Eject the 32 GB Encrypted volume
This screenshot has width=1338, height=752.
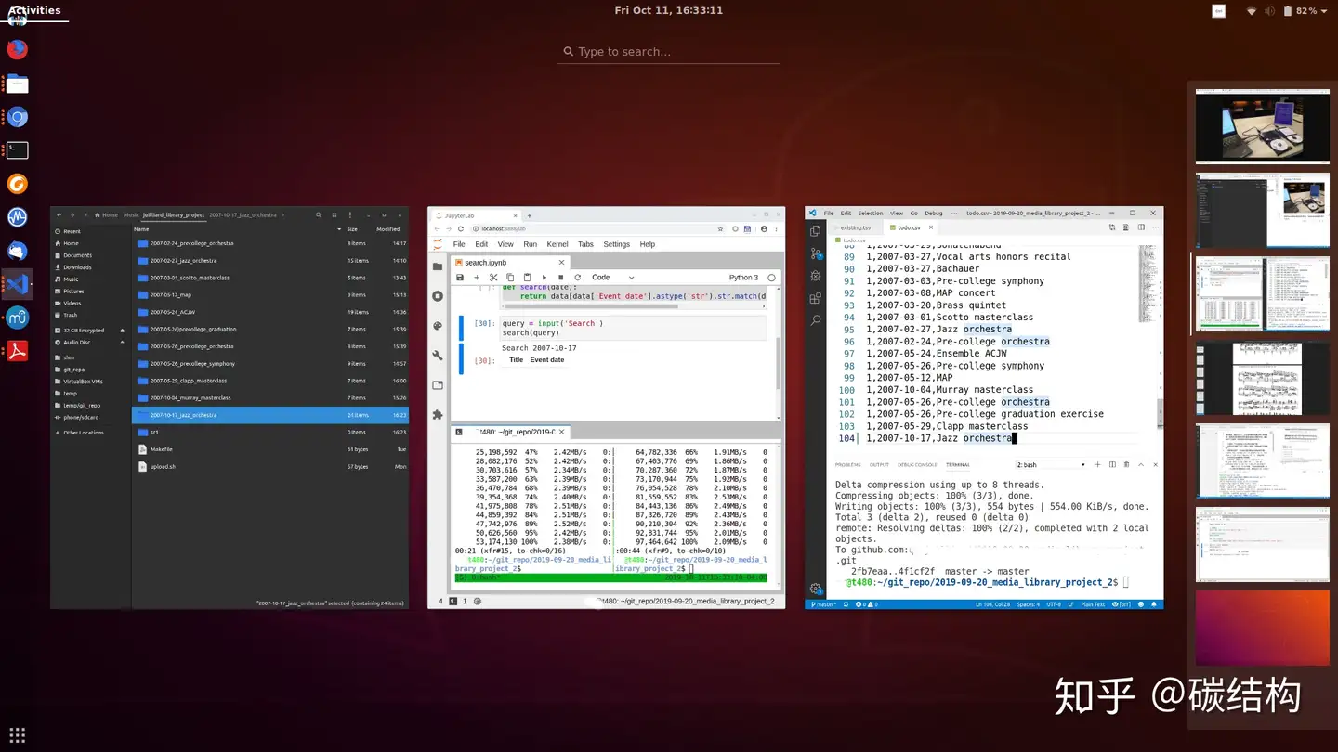(122, 331)
